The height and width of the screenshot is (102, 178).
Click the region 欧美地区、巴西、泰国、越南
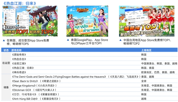158,72
